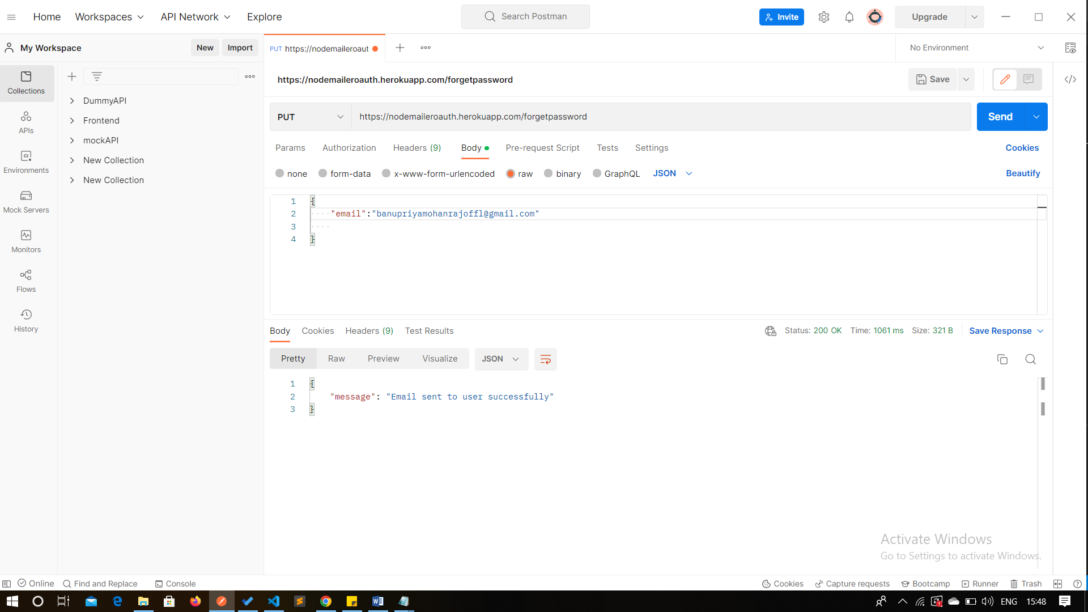Copy the response body

tap(1002, 359)
